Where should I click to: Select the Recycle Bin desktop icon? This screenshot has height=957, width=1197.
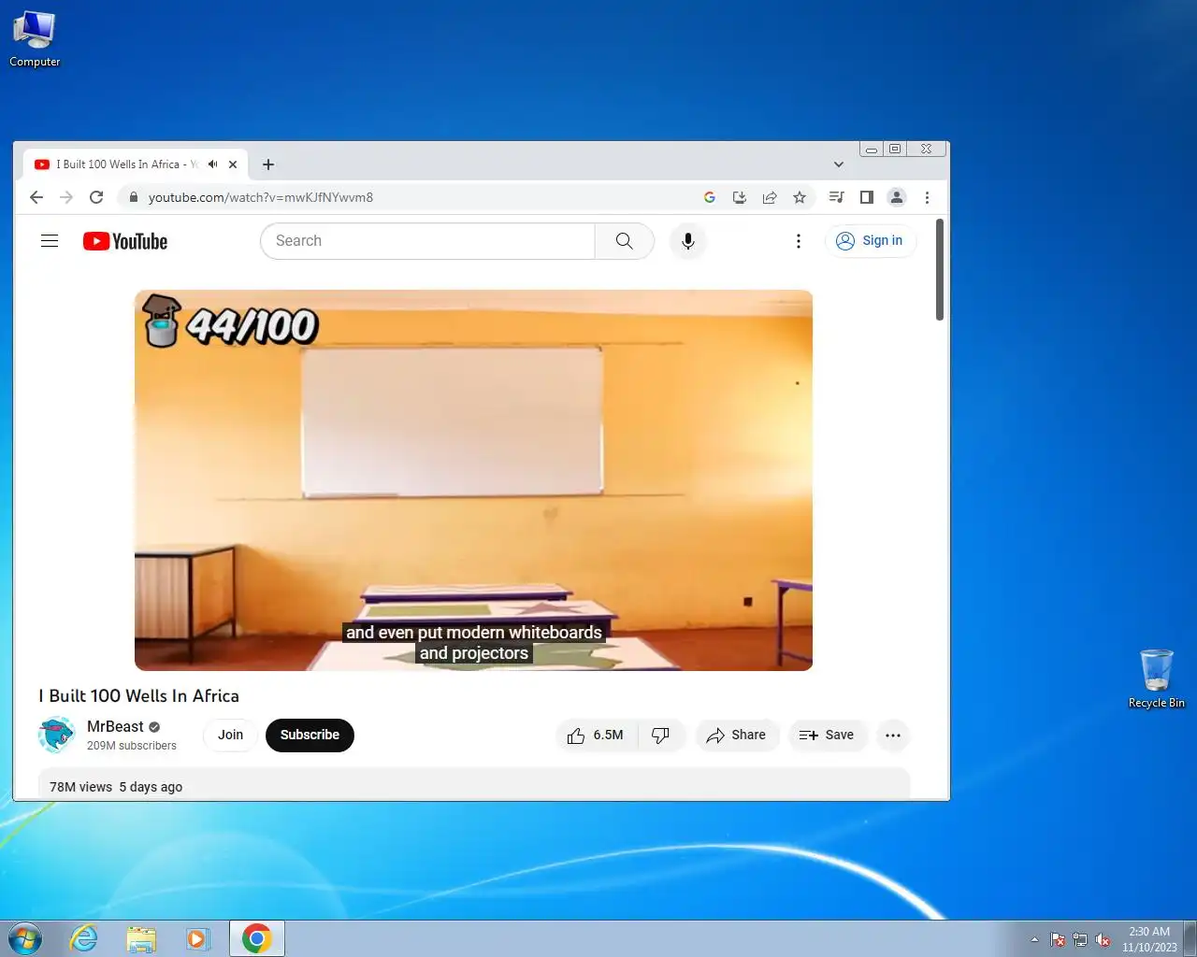pos(1157,679)
